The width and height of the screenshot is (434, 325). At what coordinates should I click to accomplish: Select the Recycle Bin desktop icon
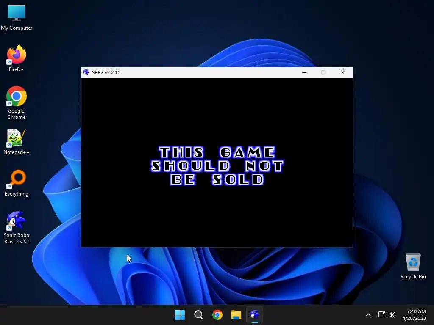coord(413,266)
